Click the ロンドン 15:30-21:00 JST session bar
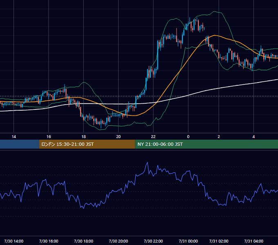Image resolution: width=278 pixels, height=245 pixels. pyautogui.click(x=87, y=144)
